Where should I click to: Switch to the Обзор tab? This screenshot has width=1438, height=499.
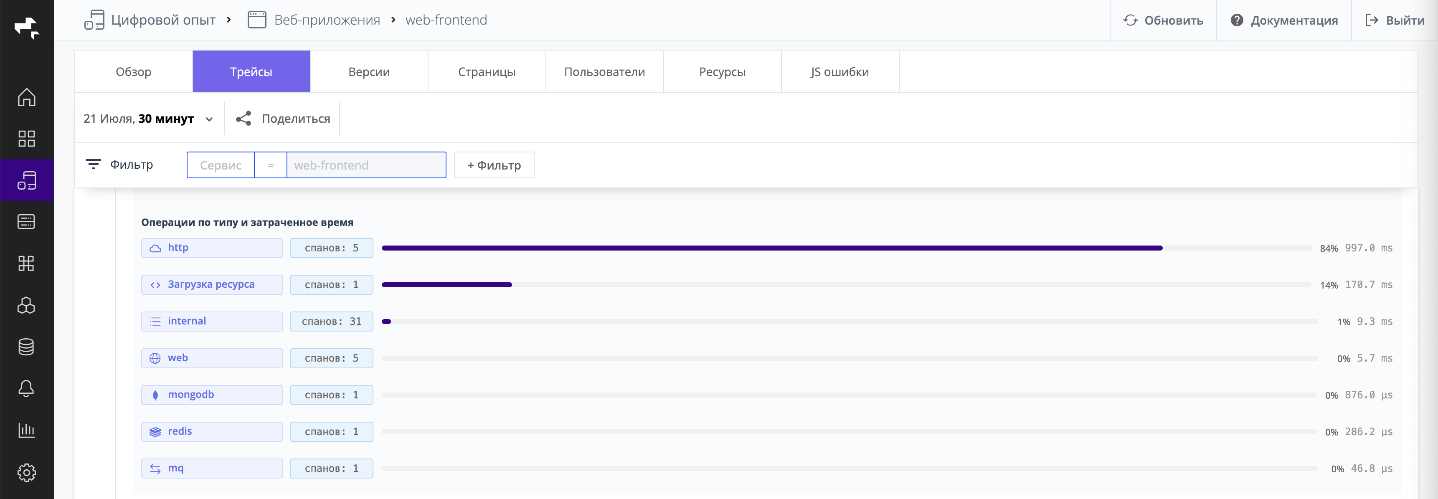tap(133, 71)
